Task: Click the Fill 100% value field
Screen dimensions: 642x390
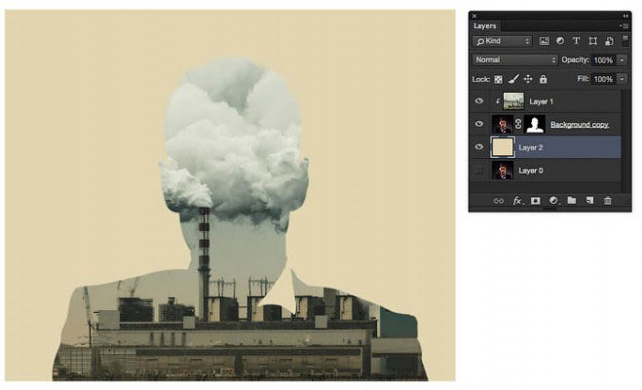Action: coord(604,79)
